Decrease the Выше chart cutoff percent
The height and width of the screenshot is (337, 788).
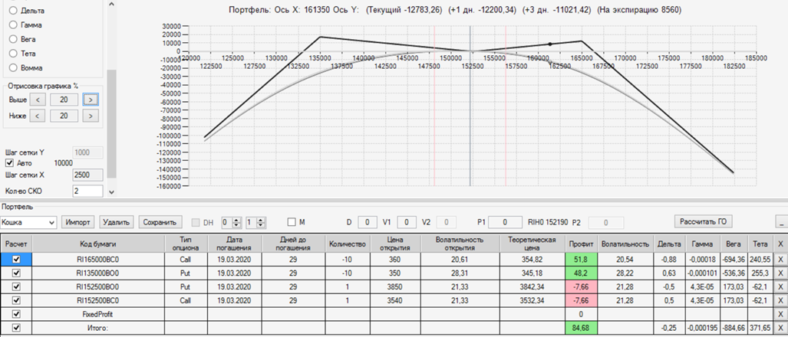38,100
